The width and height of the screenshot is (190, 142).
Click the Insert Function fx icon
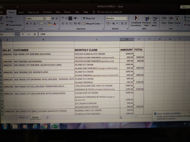[35, 34]
